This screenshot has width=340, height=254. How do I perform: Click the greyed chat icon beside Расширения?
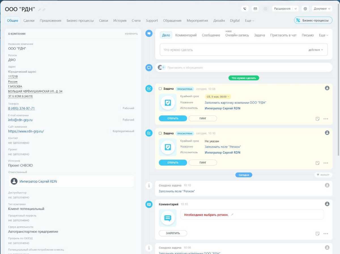pos(265,9)
